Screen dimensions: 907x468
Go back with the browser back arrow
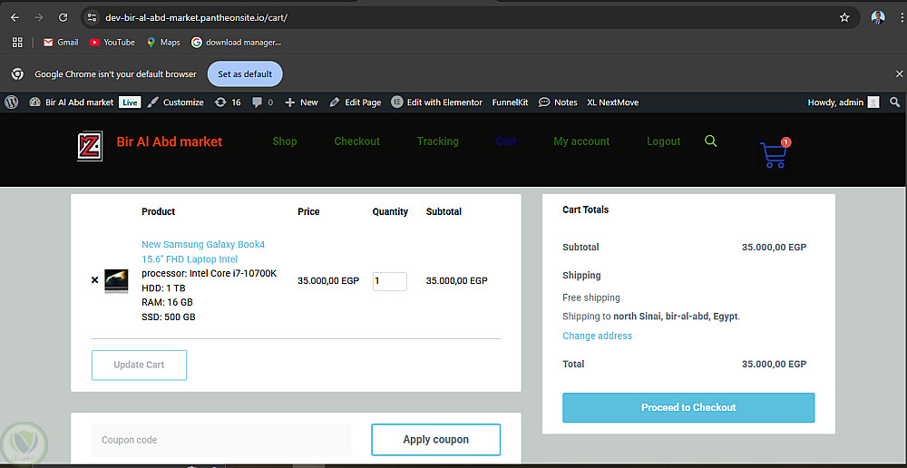click(x=15, y=17)
